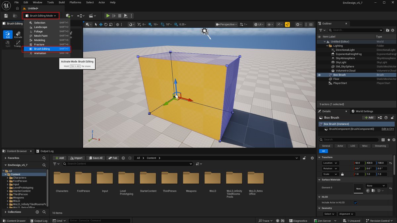
Task: Reset Location to default with the arrow icon
Action: pyautogui.click(x=391, y=163)
